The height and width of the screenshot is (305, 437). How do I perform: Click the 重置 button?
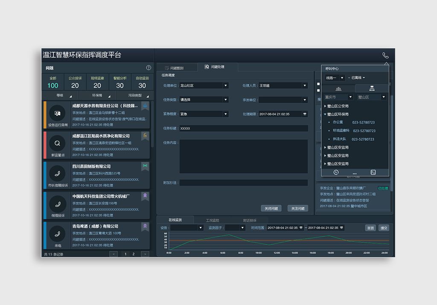[370, 228]
